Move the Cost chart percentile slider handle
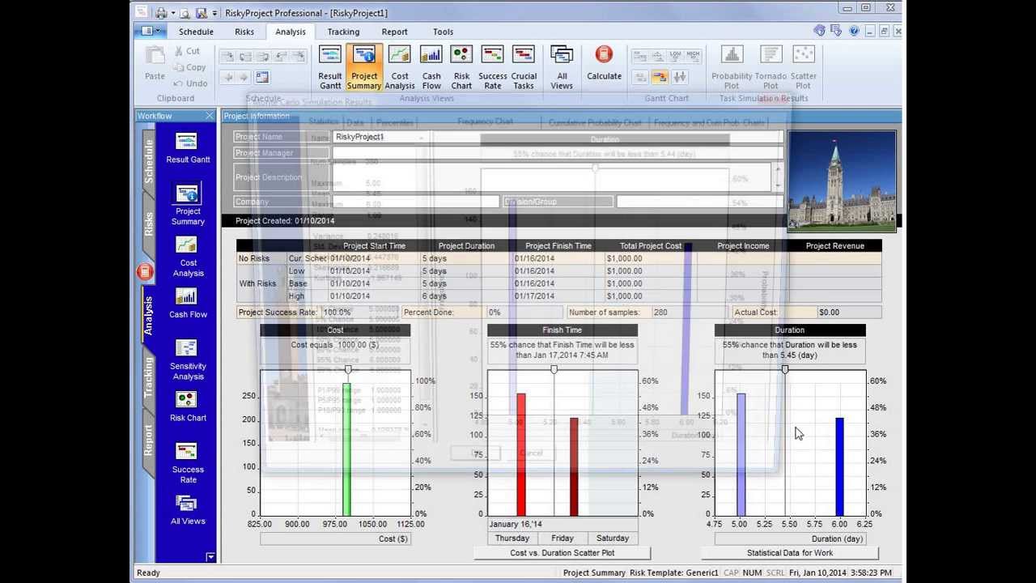The height and width of the screenshot is (583, 1036). pyautogui.click(x=348, y=369)
